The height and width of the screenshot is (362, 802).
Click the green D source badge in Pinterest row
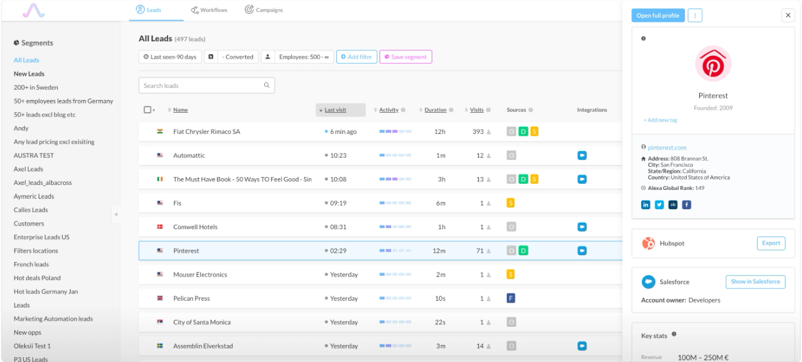pyautogui.click(x=523, y=250)
